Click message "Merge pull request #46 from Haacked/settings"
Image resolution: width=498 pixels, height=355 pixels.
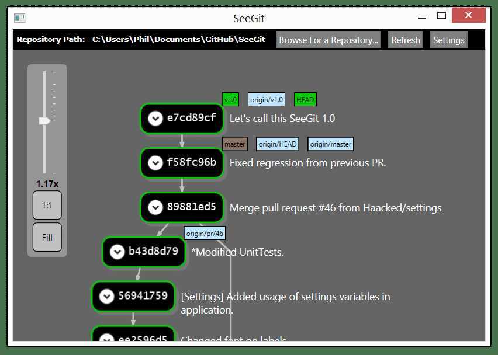click(x=336, y=208)
